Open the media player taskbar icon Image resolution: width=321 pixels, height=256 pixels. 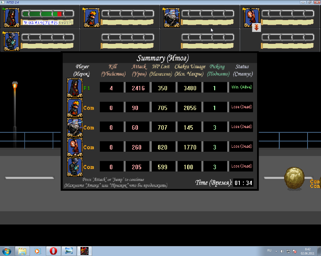click(38, 251)
